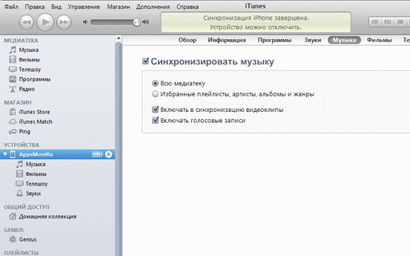
Task: Open Домашняя коллекция sharing item
Action: 47,217
